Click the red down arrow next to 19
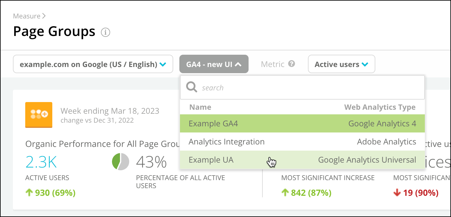Screen dimensions: 451x217 point(397,193)
